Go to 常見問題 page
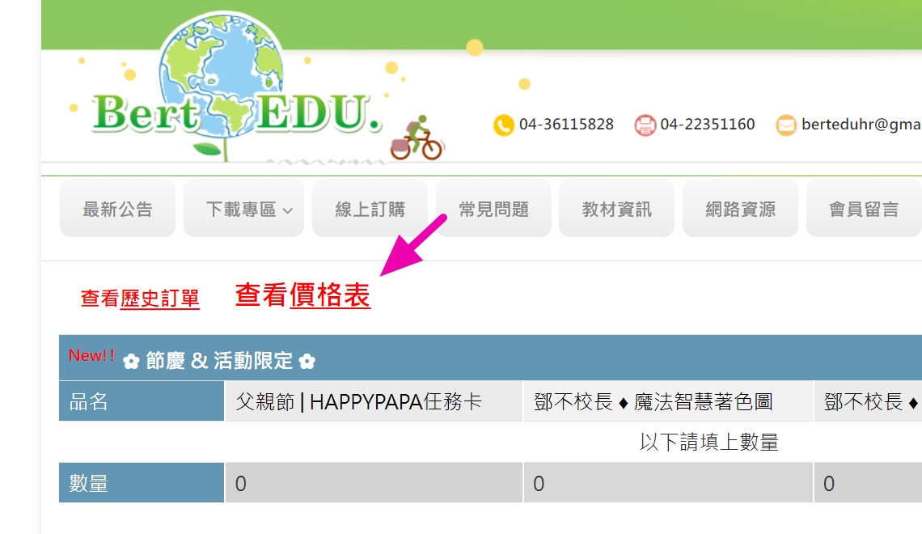The height and width of the screenshot is (534, 922). (493, 209)
